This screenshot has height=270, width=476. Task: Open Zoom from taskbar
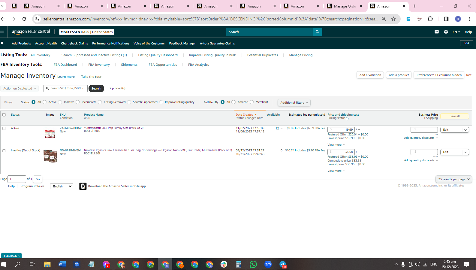pyautogui.click(x=268, y=264)
